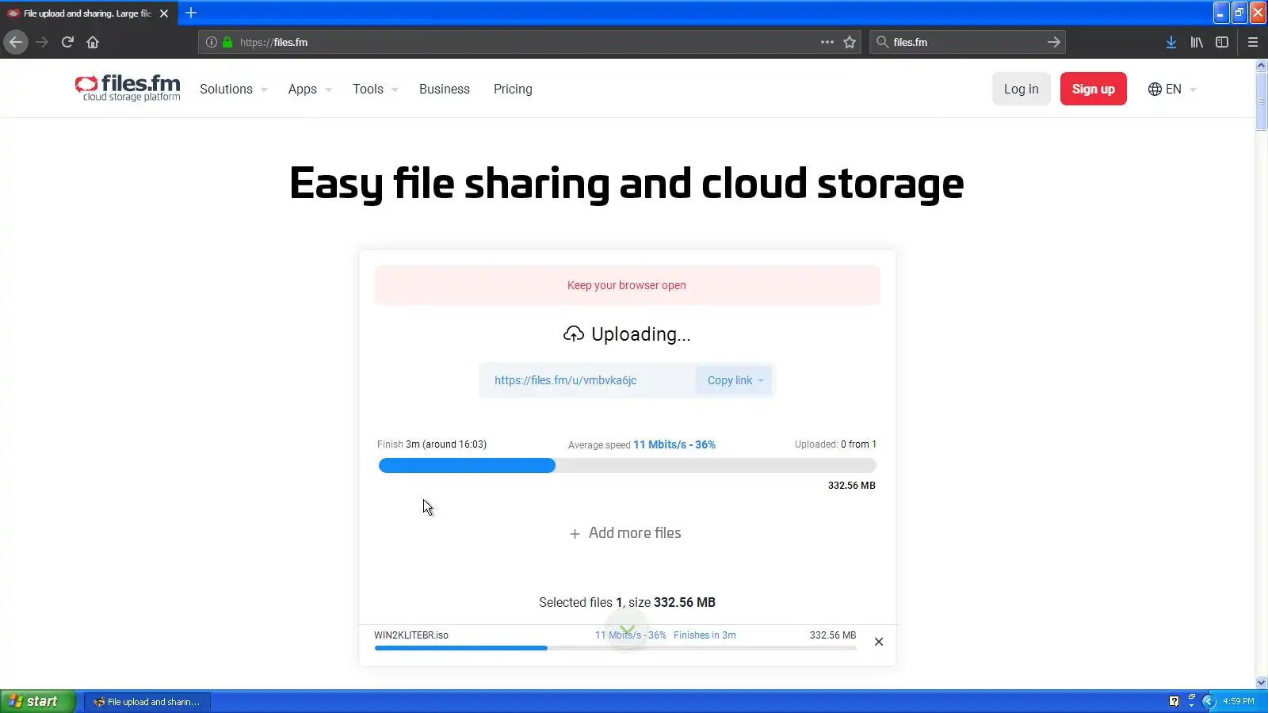
Task: Expand the Tools dropdown menu
Action: pyautogui.click(x=376, y=89)
